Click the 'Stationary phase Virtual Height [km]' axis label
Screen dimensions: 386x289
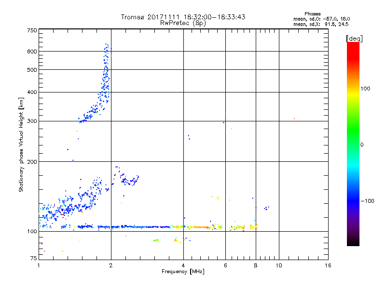point(21,145)
